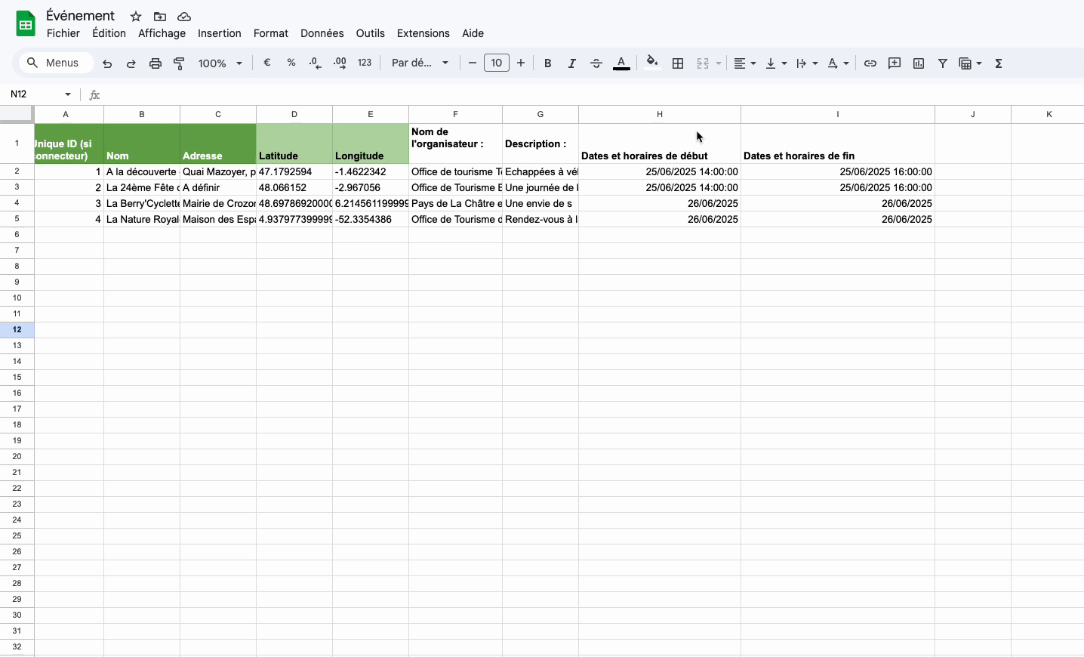Screen dimensions: 1084x657
Task: Select cell 'Pays de La Châtre'
Action: tap(455, 203)
